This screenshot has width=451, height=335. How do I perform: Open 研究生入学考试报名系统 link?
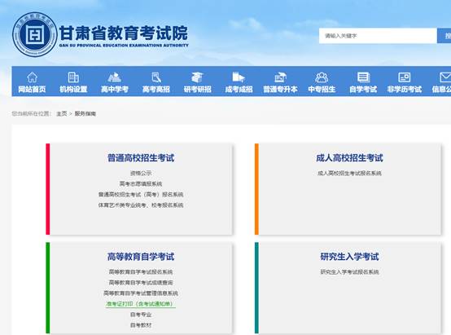[349, 272]
